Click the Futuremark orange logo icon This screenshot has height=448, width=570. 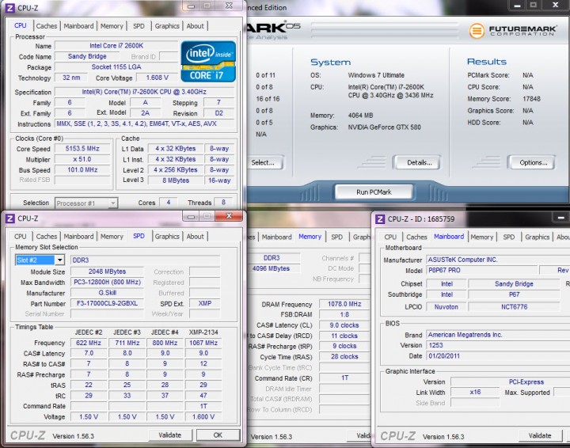coord(477,31)
